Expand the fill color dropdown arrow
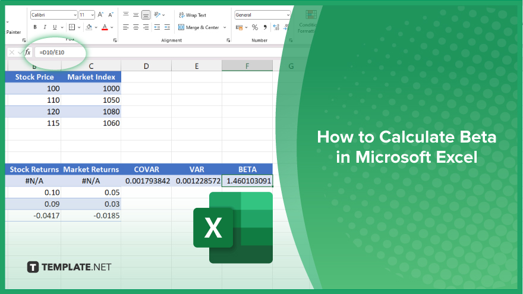The height and width of the screenshot is (294, 523). (x=96, y=27)
